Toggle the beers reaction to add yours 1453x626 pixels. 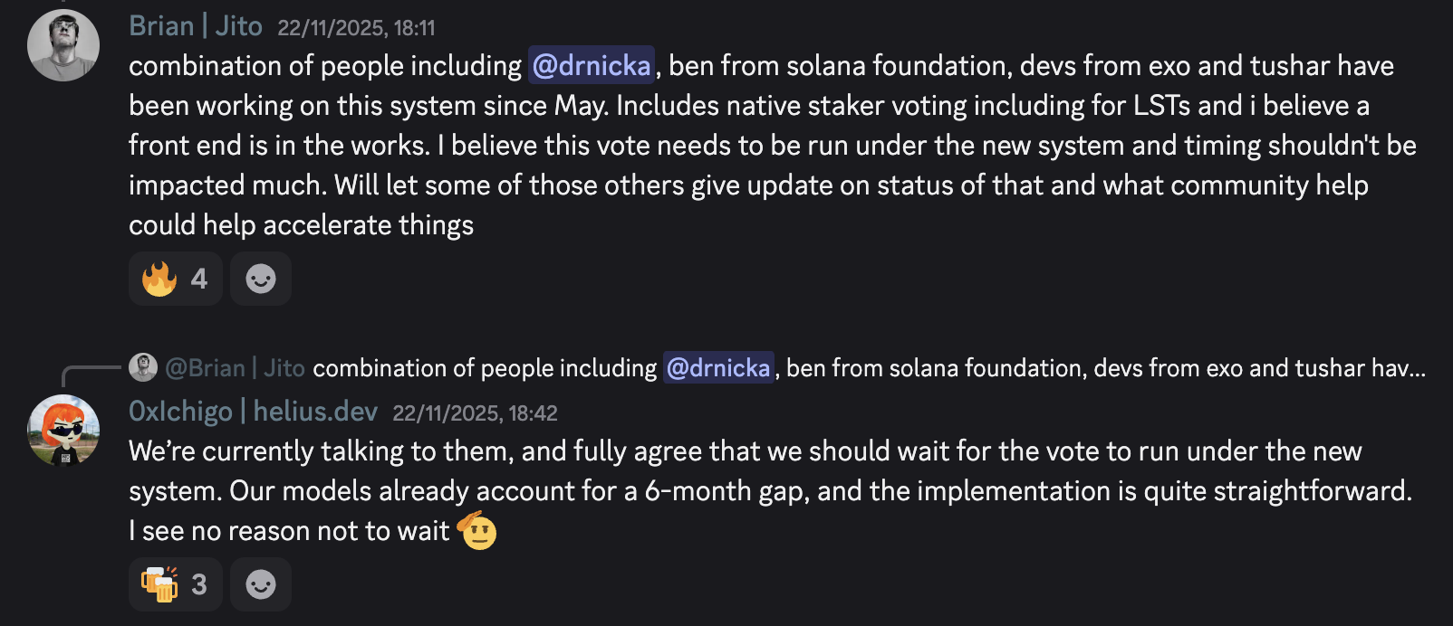coord(174,584)
